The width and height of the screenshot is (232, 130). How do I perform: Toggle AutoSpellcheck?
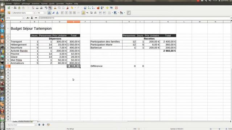pyautogui.click(x=50, y=8)
